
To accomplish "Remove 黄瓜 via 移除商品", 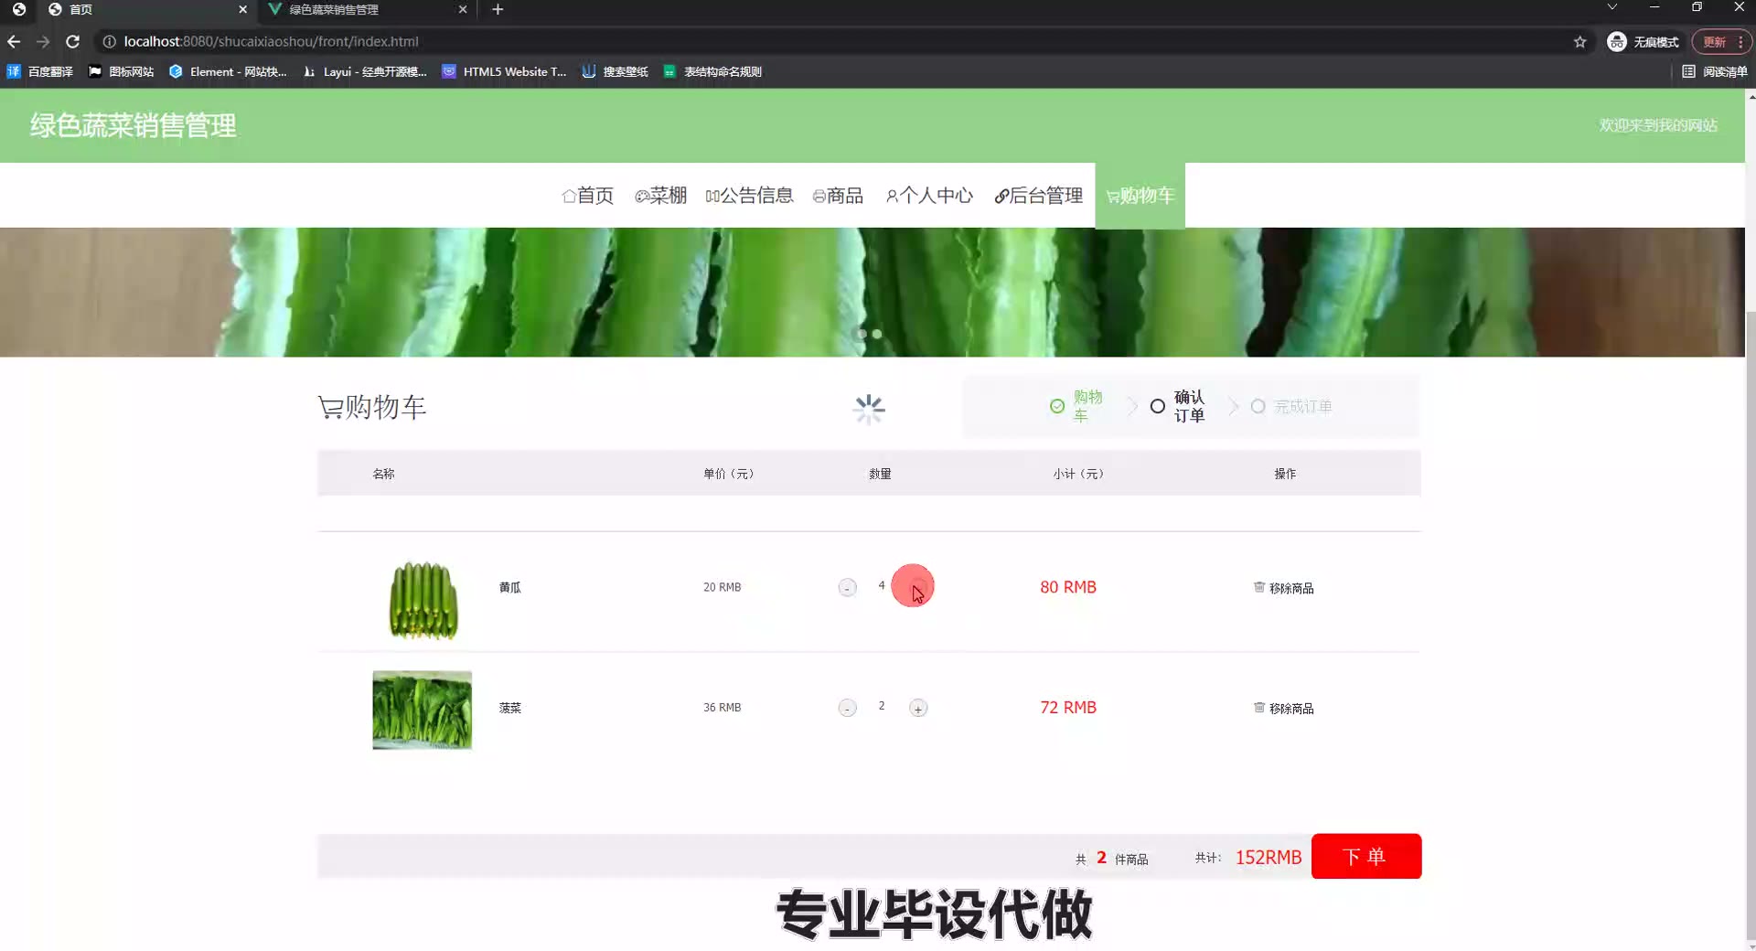I will pos(1283,588).
